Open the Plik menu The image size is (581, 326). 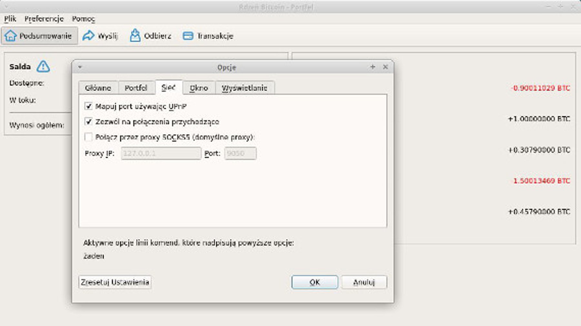[x=10, y=19]
